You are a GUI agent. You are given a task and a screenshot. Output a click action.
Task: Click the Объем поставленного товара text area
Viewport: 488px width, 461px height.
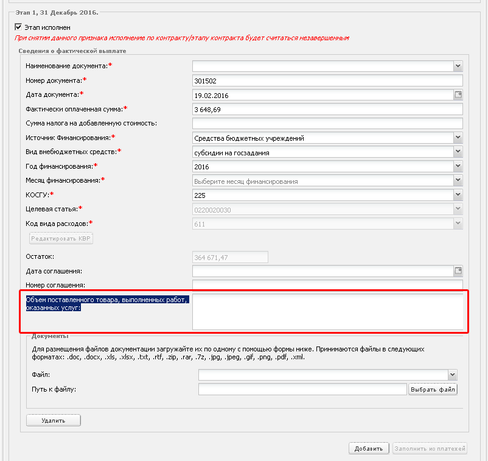327,312
